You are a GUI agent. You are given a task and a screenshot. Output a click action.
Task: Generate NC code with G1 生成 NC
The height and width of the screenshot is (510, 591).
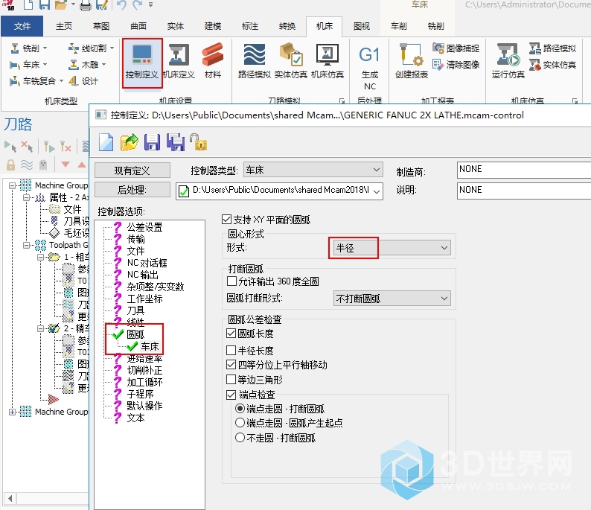coord(369,68)
